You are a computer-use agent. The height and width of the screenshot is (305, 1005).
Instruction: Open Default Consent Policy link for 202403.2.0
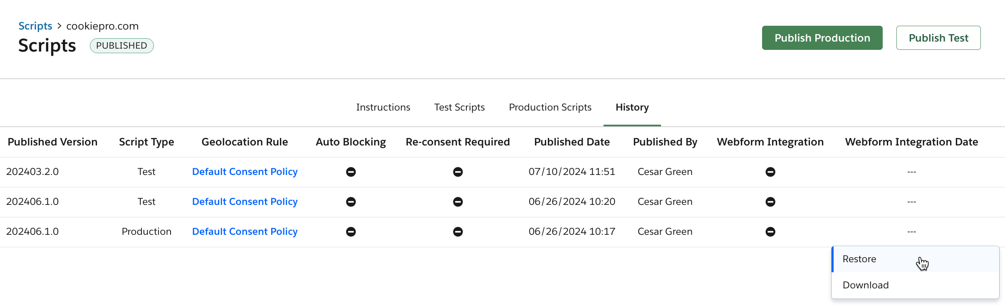(x=245, y=172)
